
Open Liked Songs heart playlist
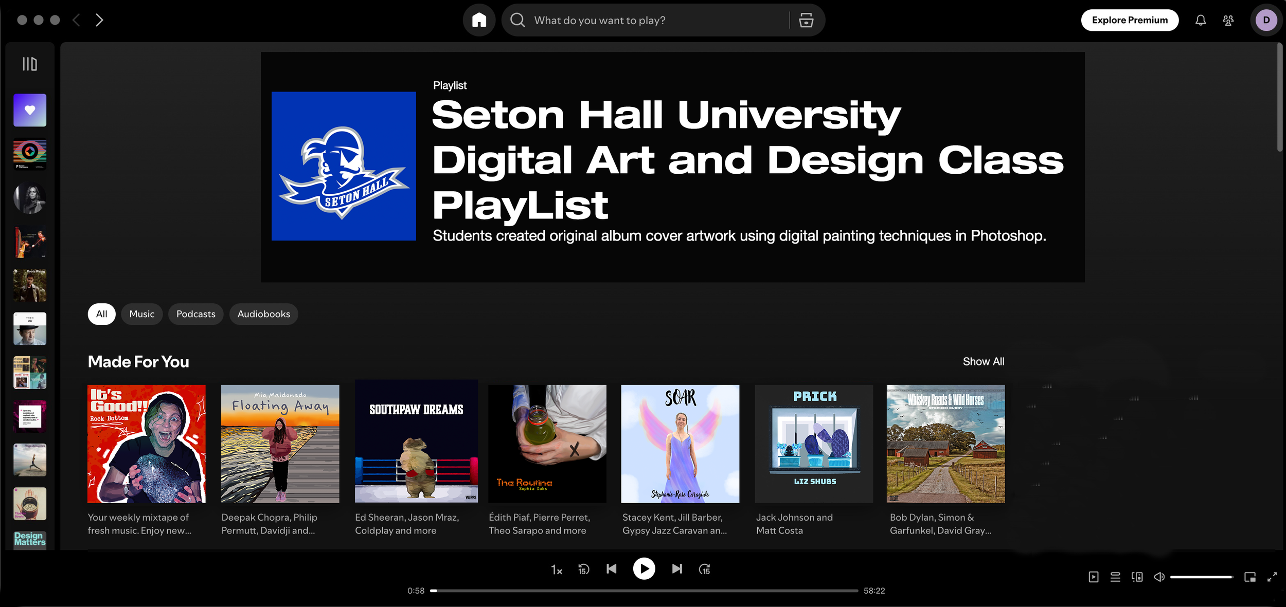[30, 110]
